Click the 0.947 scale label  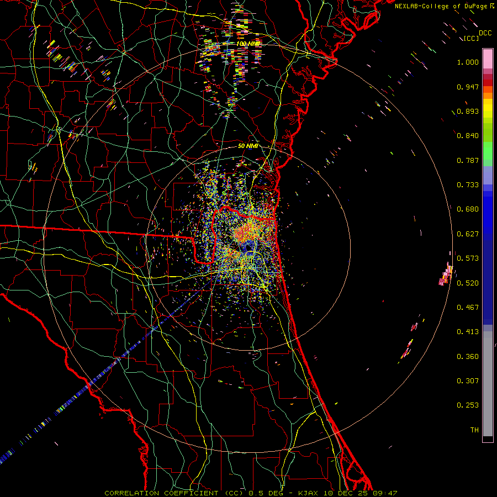tap(468, 87)
